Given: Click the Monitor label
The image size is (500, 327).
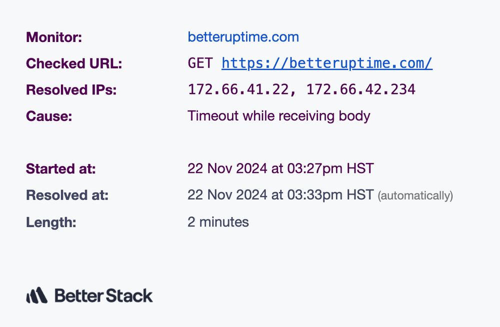Looking at the screenshot, I should click(53, 37).
